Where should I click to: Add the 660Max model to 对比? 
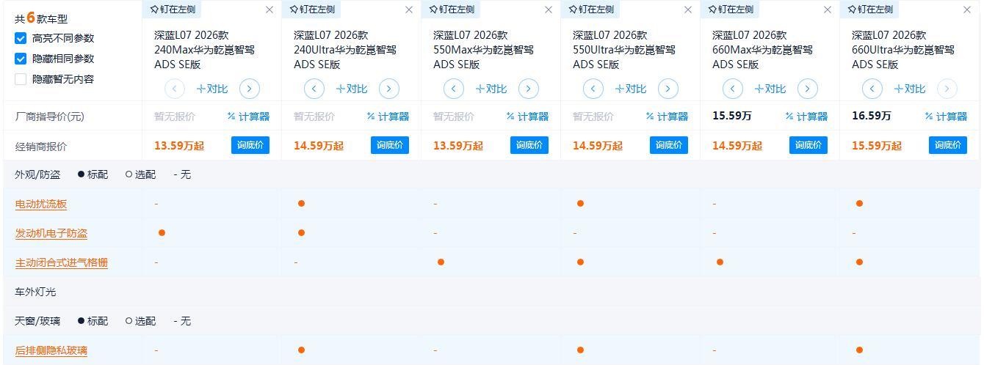pyautogui.click(x=770, y=89)
